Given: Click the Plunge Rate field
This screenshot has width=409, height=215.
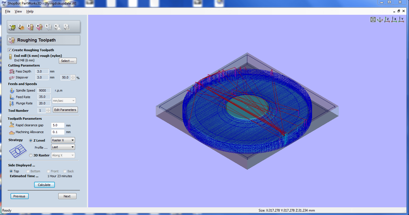Looking at the screenshot, I should pyautogui.click(x=44, y=103).
